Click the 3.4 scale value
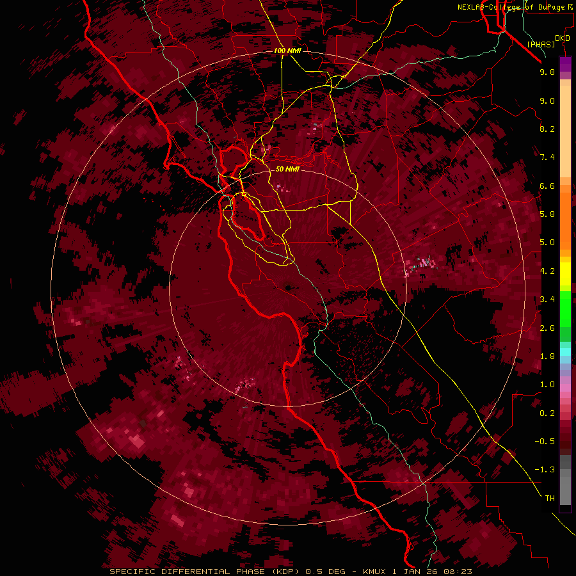 coord(547,300)
